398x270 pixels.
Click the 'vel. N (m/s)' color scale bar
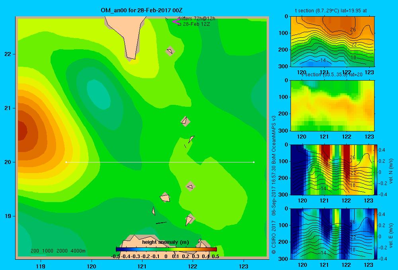376,170
